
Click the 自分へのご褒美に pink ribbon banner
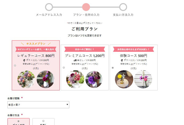pos(85,49)
